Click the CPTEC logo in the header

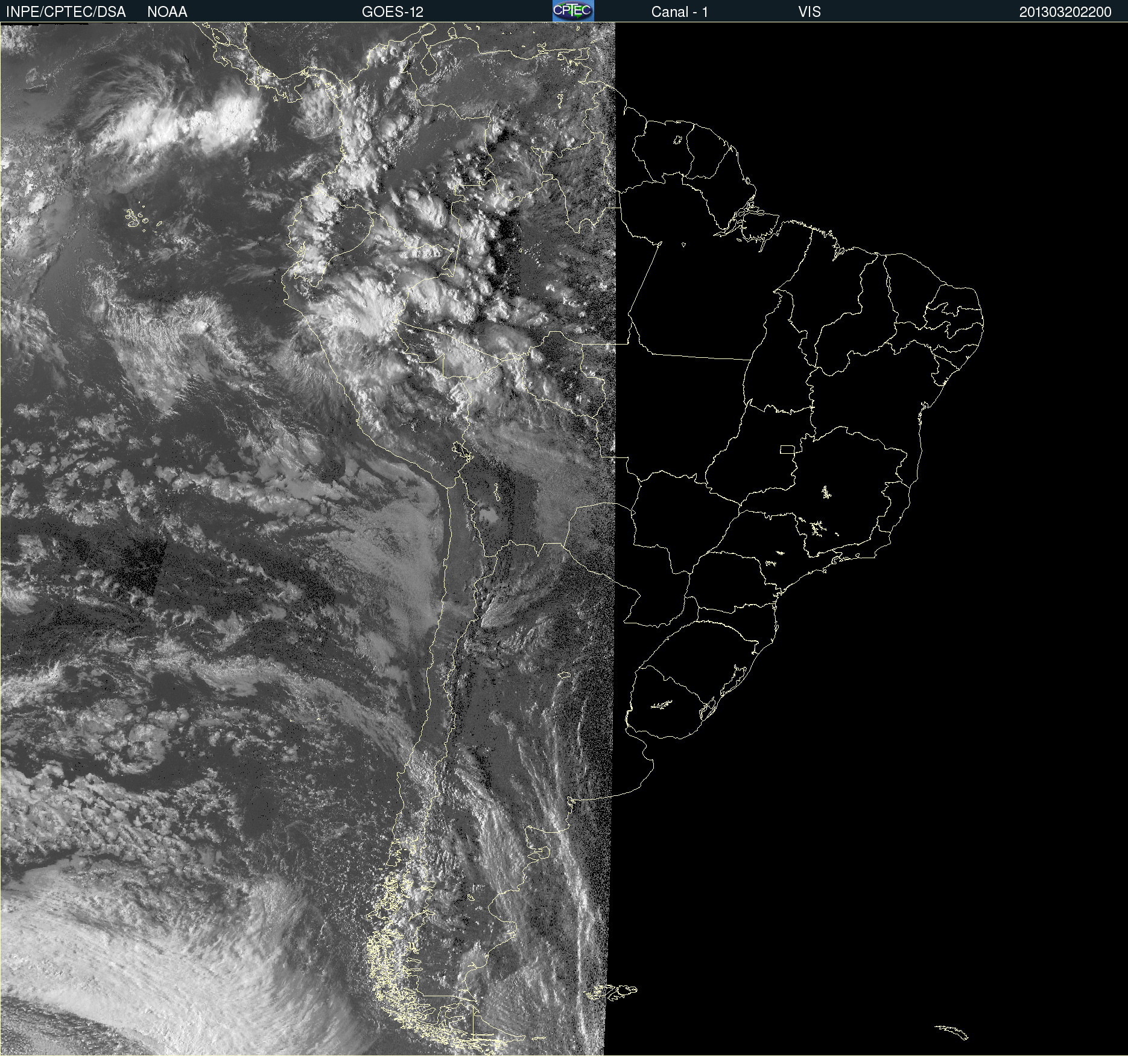[x=573, y=11]
